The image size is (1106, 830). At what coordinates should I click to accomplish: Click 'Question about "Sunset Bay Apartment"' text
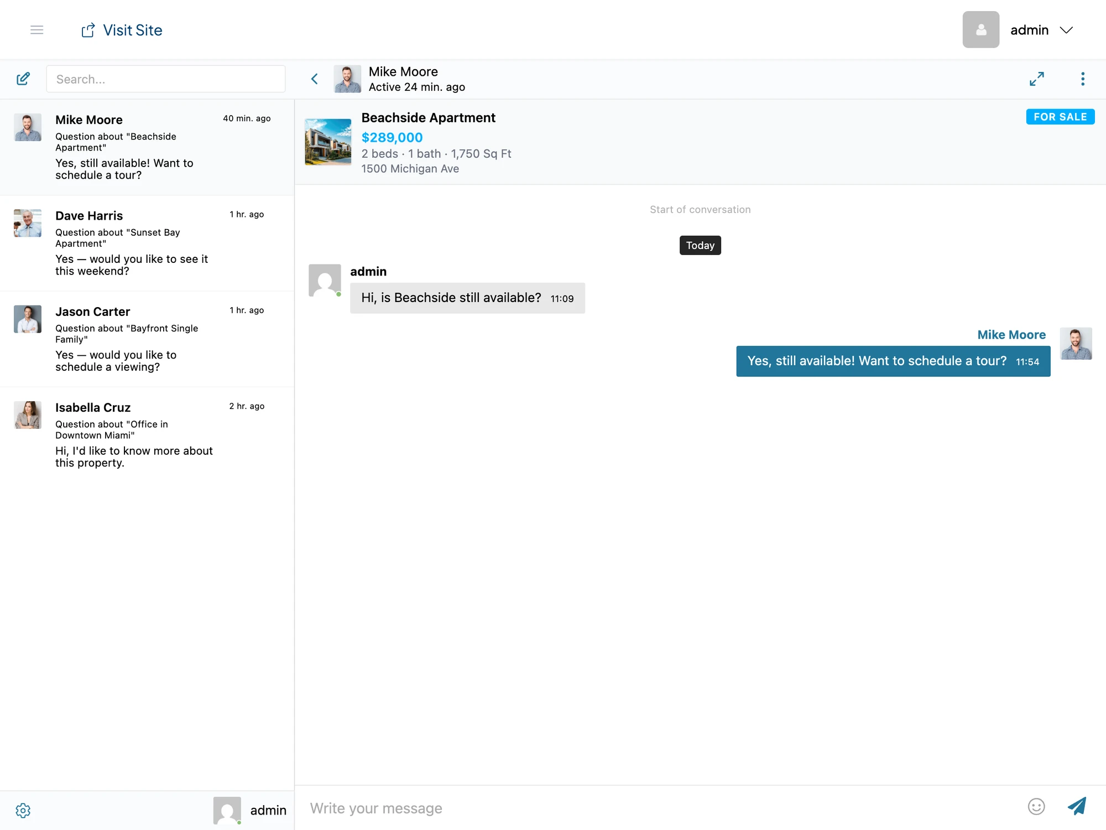tap(118, 238)
